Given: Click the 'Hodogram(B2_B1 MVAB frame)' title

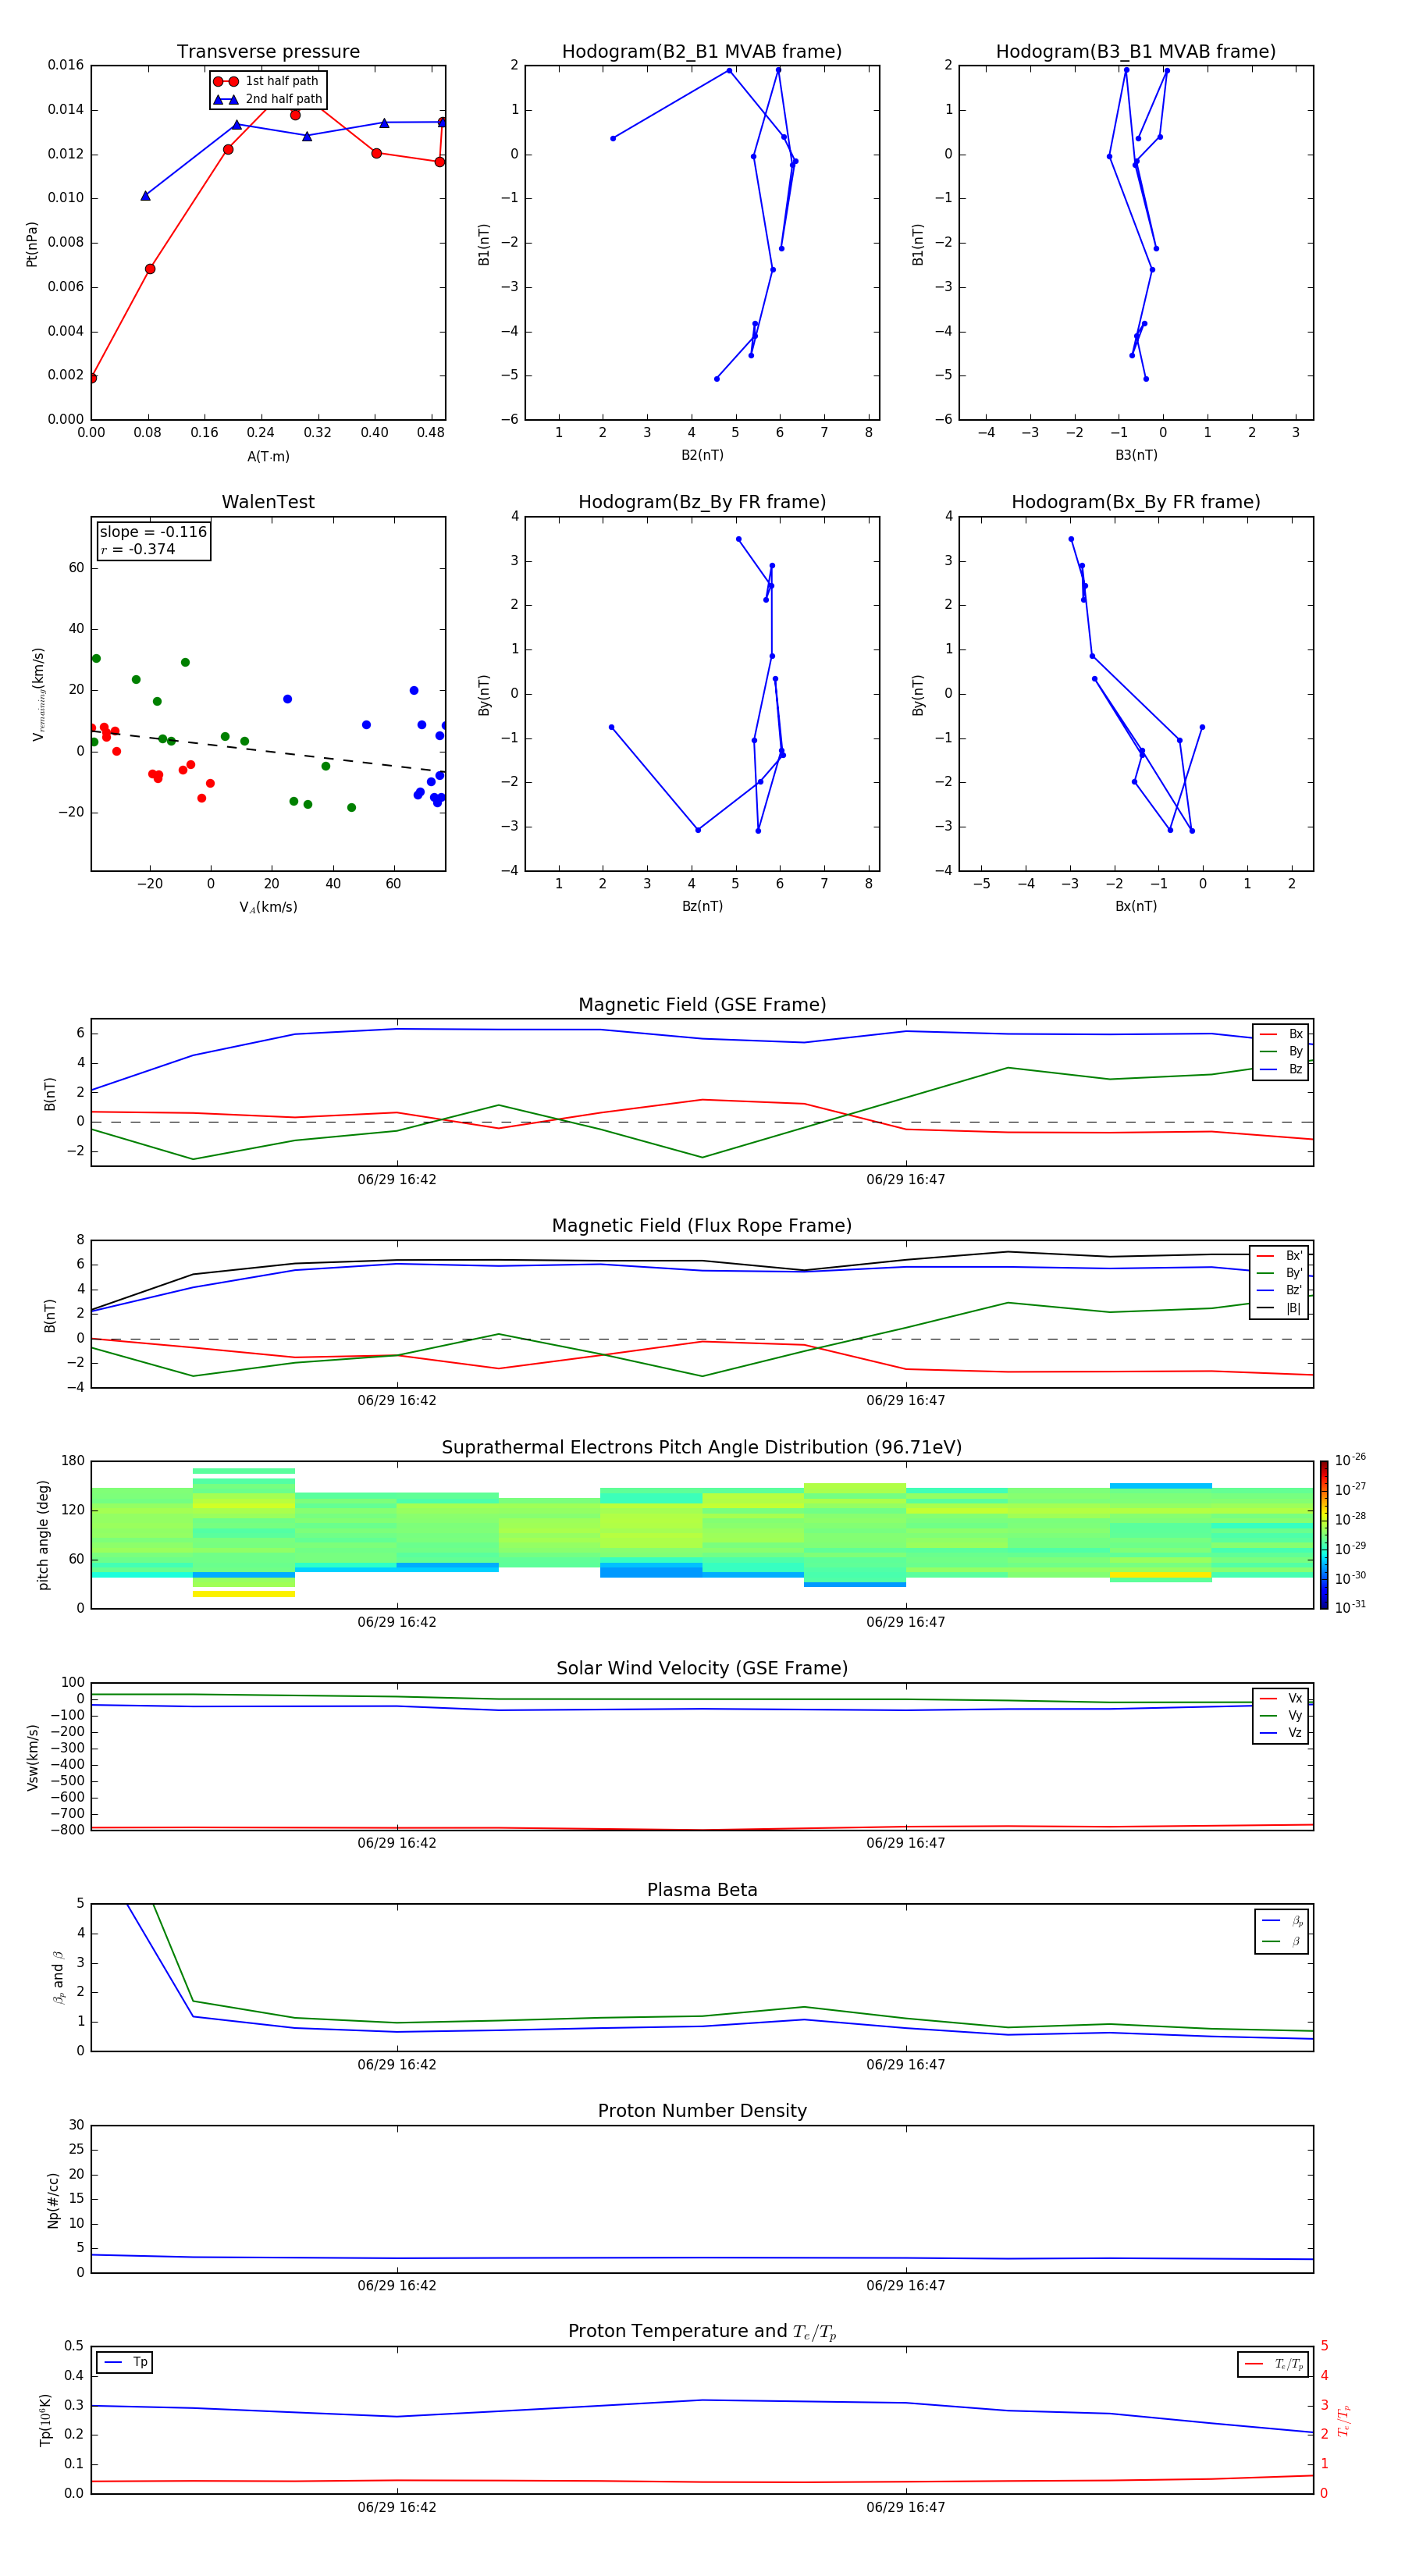Looking at the screenshot, I should (x=702, y=52).
